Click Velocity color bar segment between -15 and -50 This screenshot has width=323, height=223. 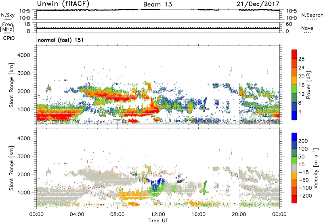pos(294,176)
